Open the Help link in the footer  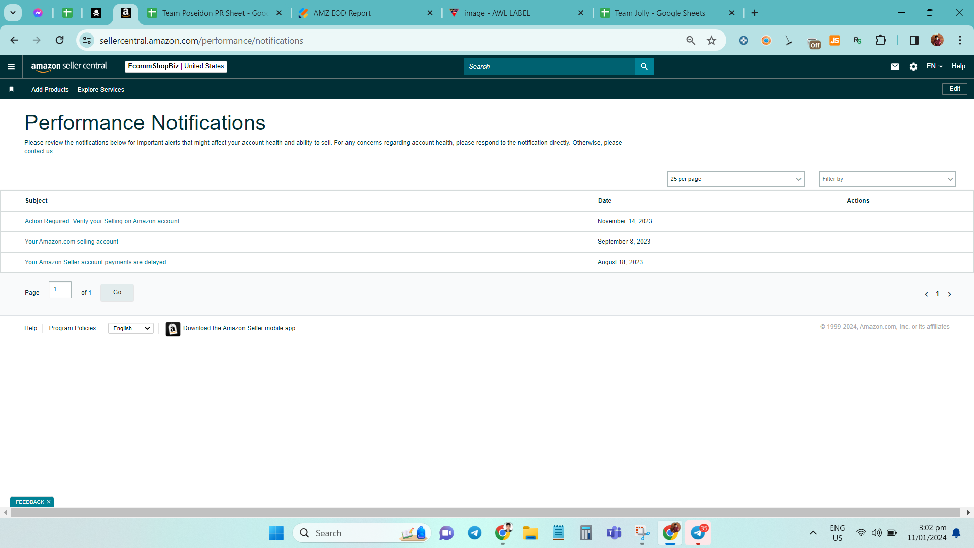[x=30, y=328]
